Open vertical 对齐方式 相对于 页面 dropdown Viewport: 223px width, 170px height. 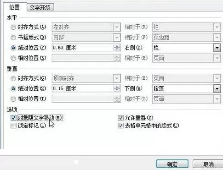[x=217, y=78]
